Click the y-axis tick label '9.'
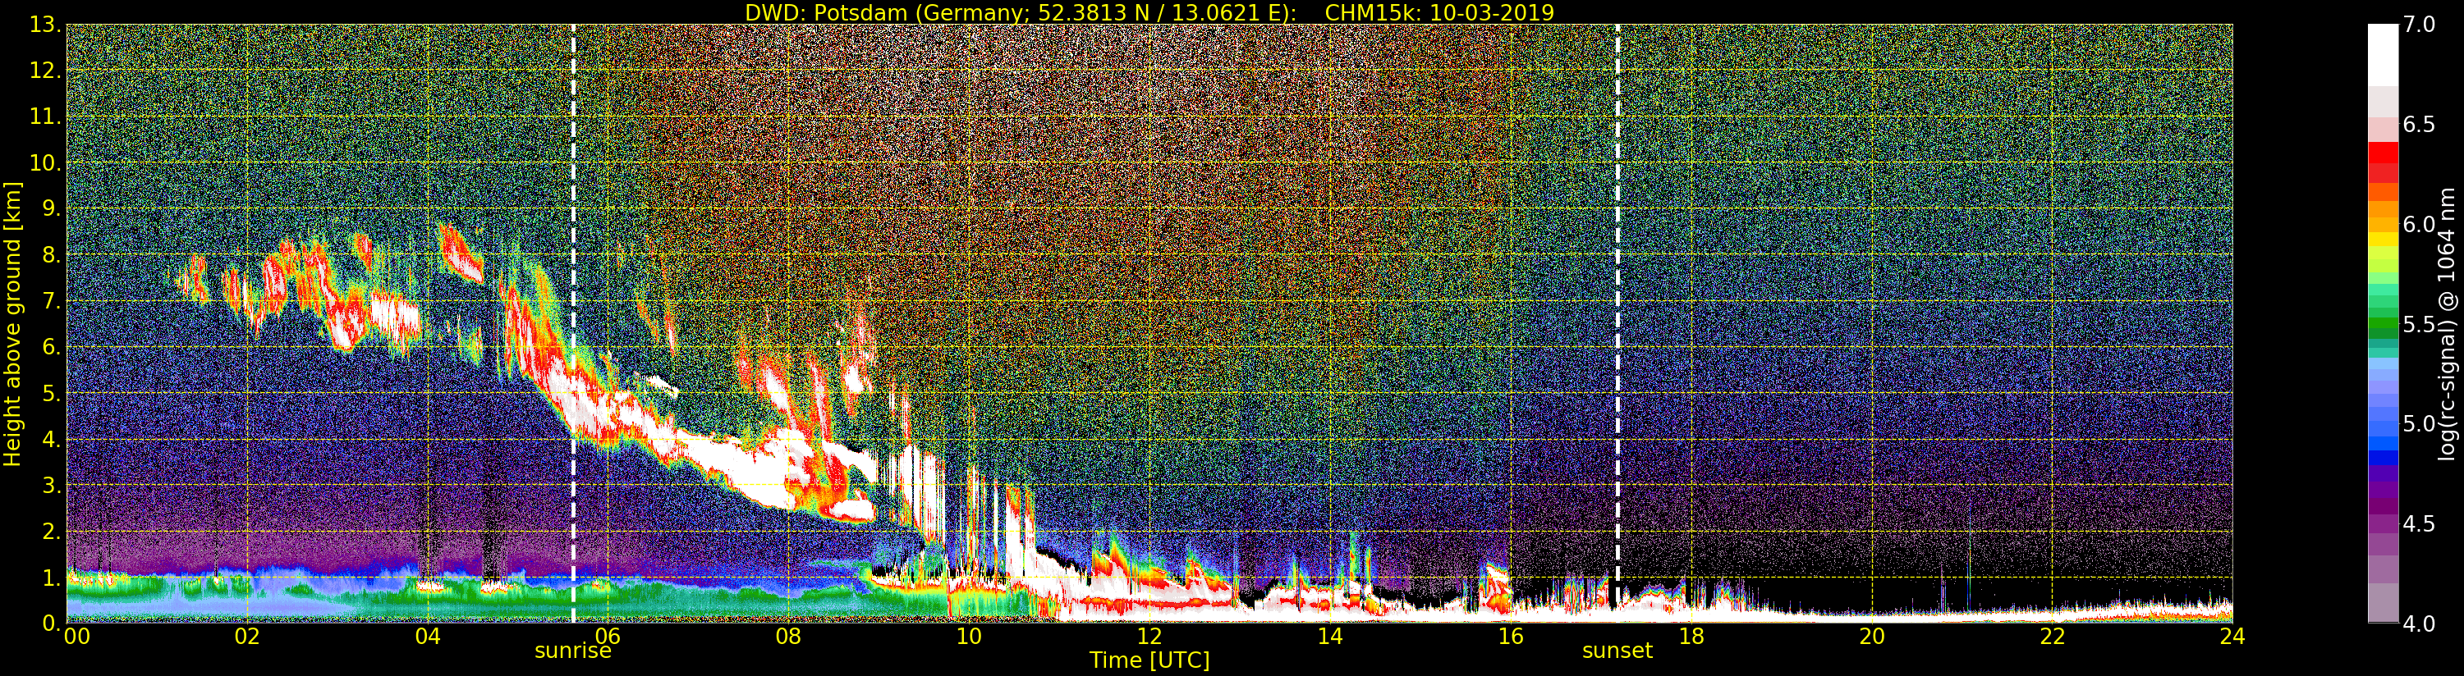The height and width of the screenshot is (676, 2464). click(51, 208)
